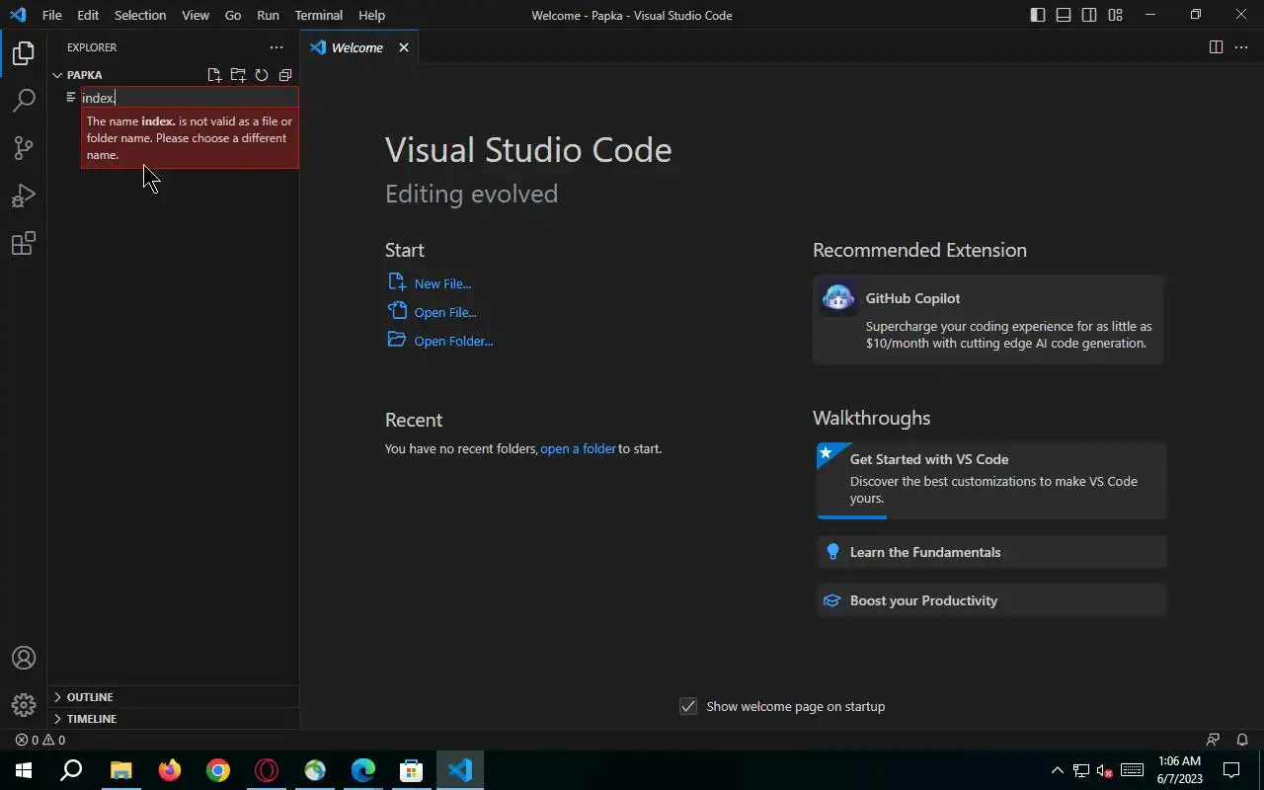Click the New Folder icon in PAPKA header

click(x=238, y=75)
